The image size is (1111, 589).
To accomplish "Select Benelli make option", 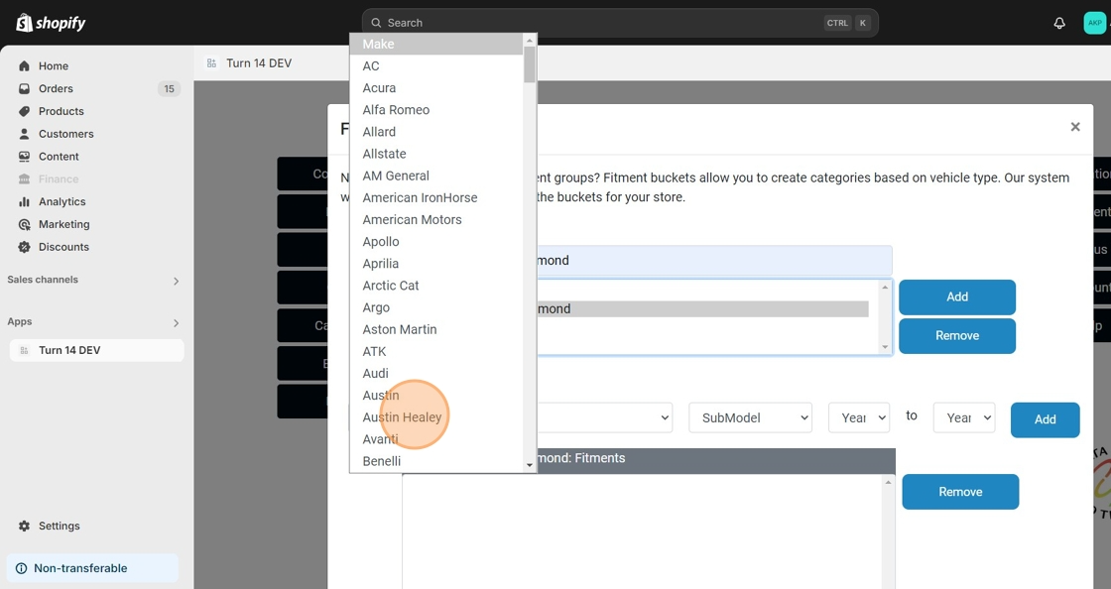I will [x=435, y=461].
